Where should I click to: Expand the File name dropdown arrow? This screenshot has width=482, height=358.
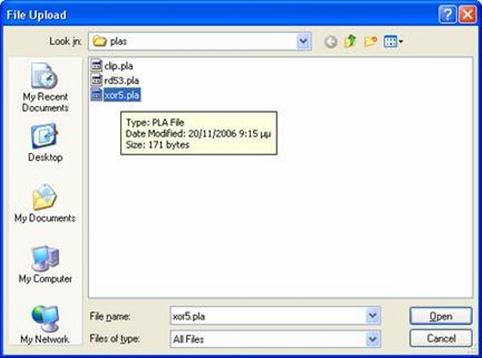coord(373,315)
